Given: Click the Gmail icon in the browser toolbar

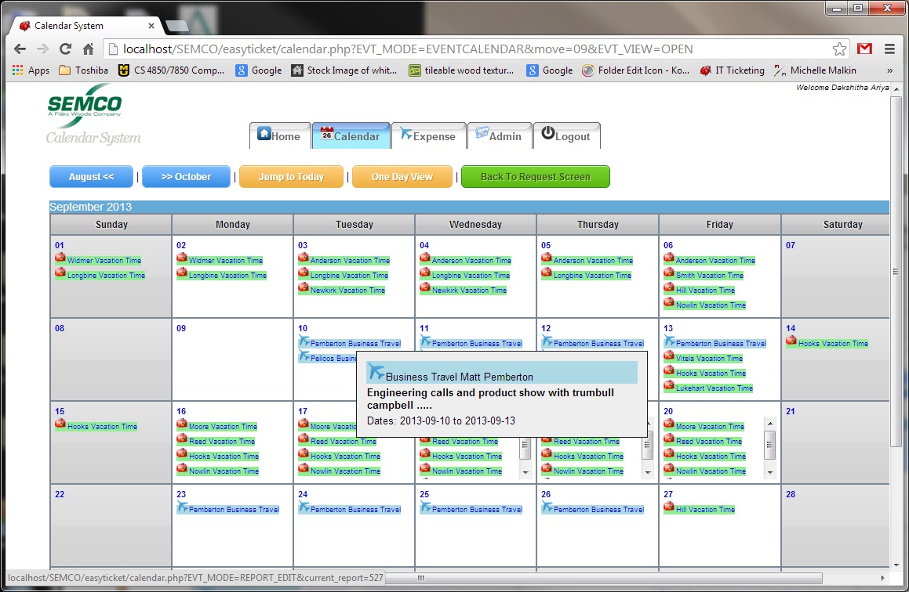Looking at the screenshot, I should click(x=864, y=49).
